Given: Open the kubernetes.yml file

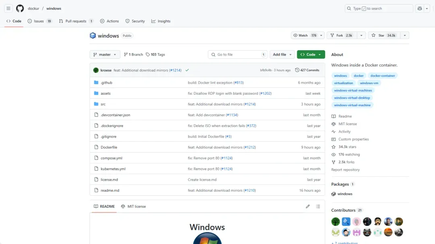Looking at the screenshot, I should point(113,169).
